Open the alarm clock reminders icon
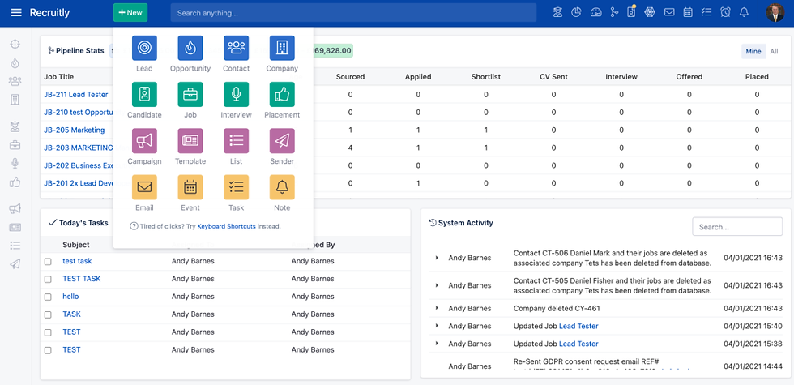Viewport: 794px width, 385px height. click(x=725, y=13)
